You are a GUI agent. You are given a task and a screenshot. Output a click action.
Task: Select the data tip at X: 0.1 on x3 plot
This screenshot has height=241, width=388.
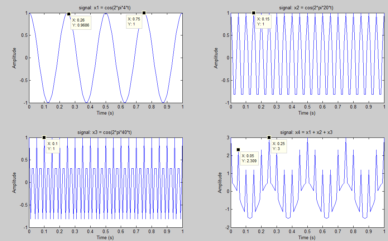[44, 137]
